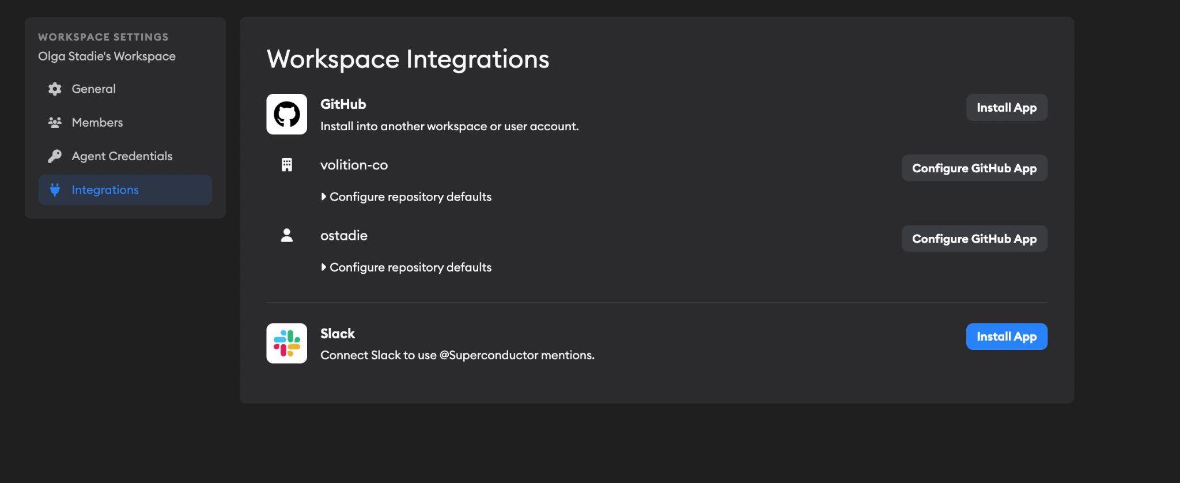Click the ostadie account name
Screen dimensions: 1180x483
344,235
